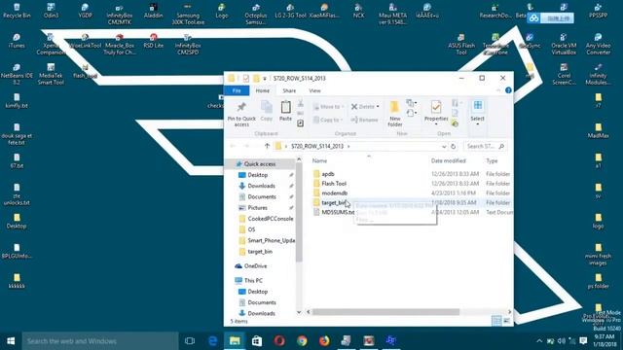Image resolution: width=623 pixels, height=350 pixels.
Task: Sort by Date modified column header
Action: tap(448, 160)
